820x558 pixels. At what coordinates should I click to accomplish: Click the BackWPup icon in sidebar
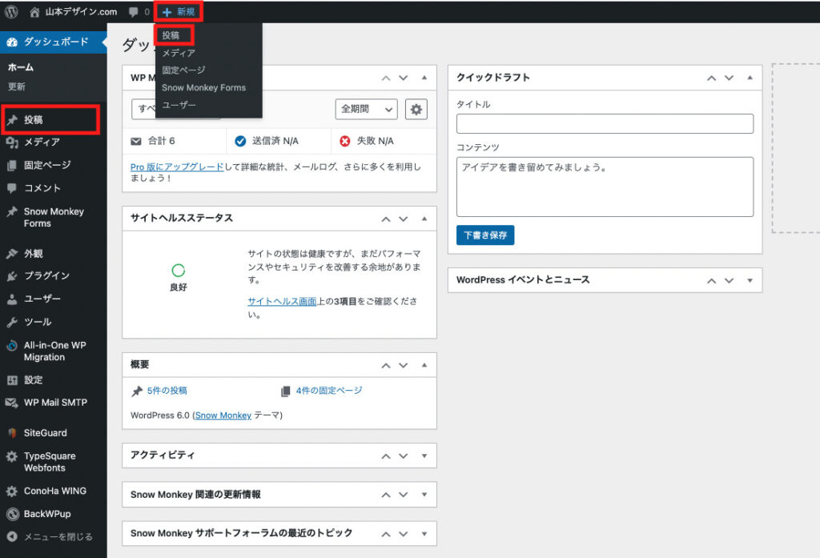click(12, 514)
